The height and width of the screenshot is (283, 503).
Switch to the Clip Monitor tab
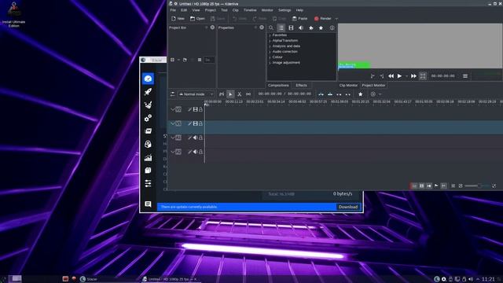click(348, 86)
